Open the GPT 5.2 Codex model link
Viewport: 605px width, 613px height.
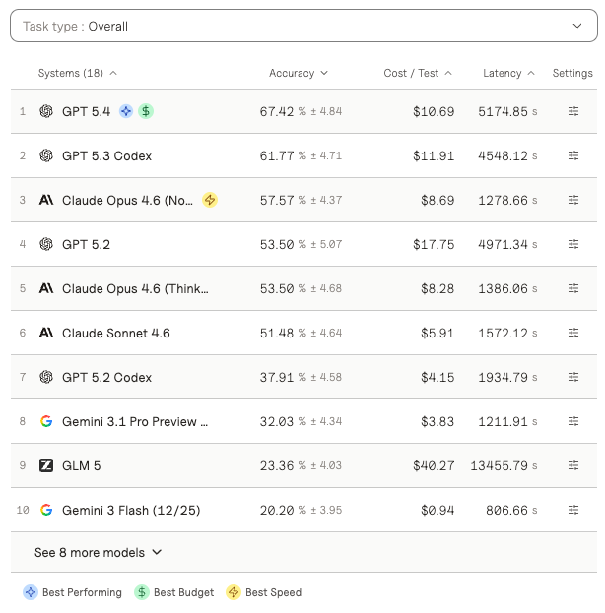click(x=107, y=377)
